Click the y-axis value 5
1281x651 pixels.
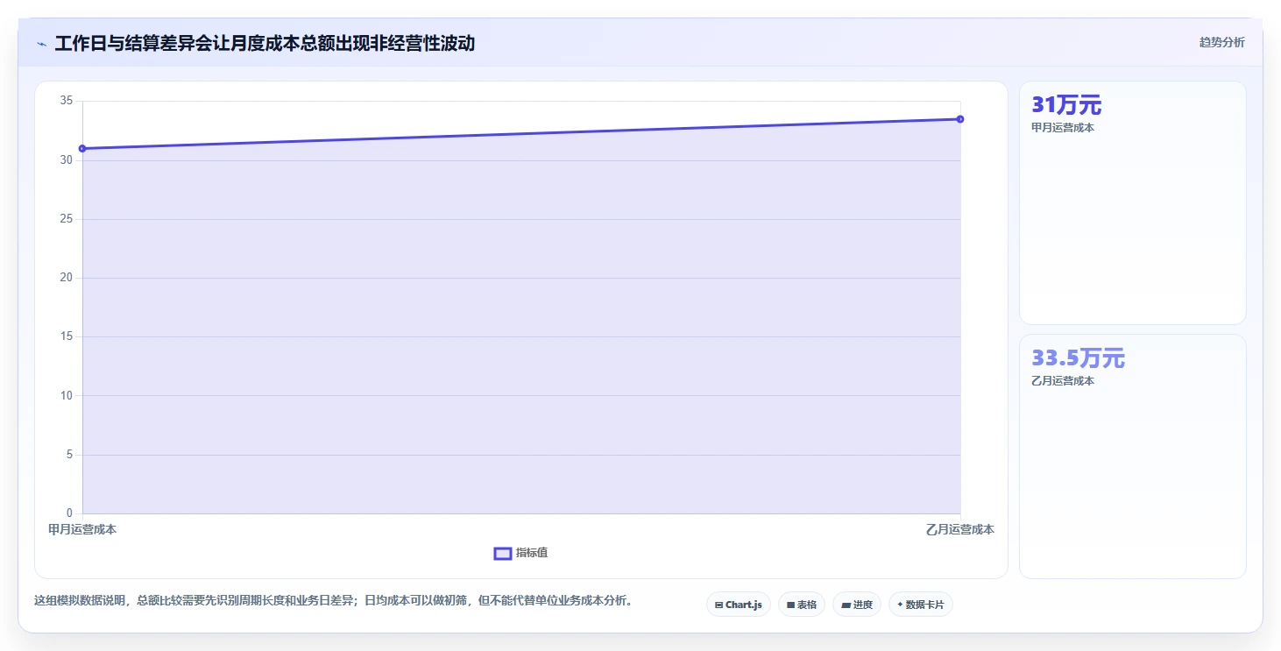pyautogui.click(x=70, y=455)
